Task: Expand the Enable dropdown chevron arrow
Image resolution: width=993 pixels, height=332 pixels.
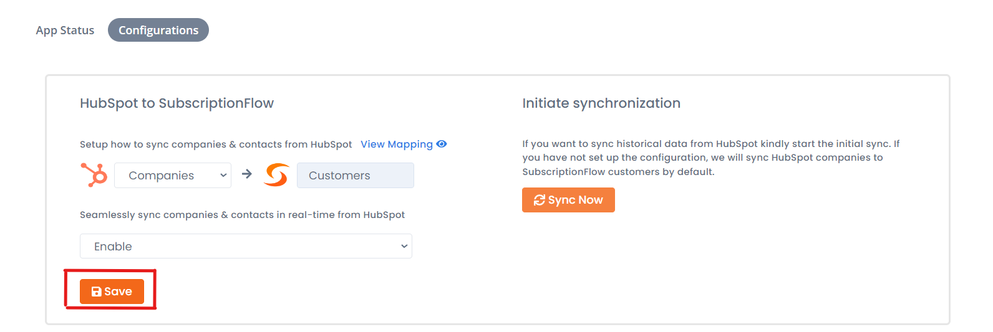Action: (x=404, y=246)
